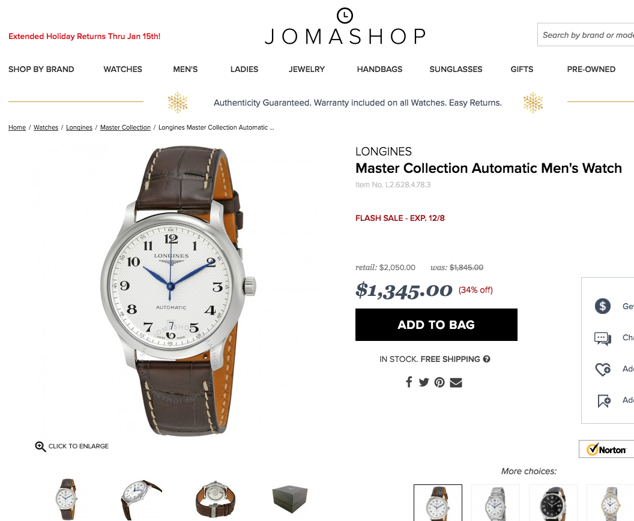634x521 pixels.
Task: Email this product via envelope icon
Action: click(x=456, y=382)
